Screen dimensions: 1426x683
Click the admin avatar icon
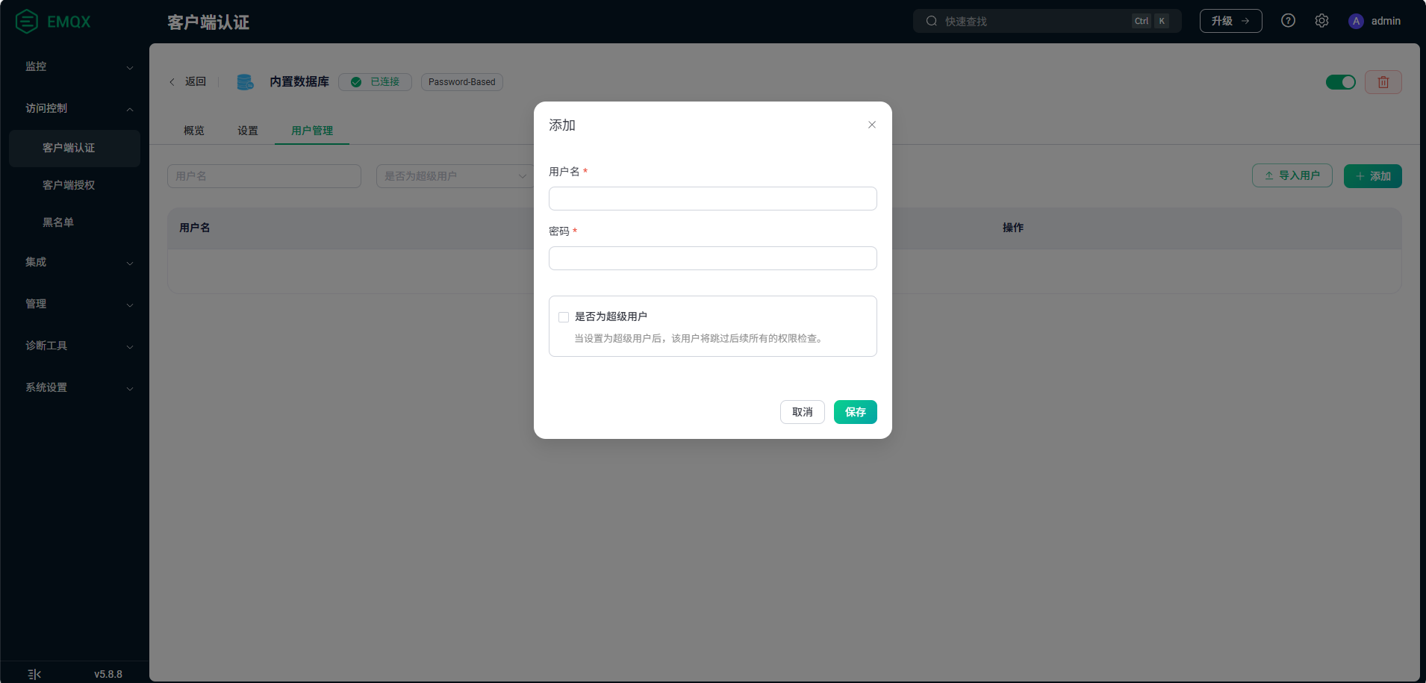(x=1356, y=21)
